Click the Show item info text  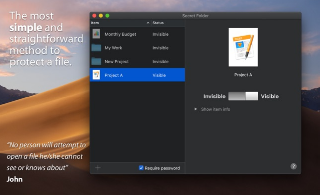coord(216,109)
